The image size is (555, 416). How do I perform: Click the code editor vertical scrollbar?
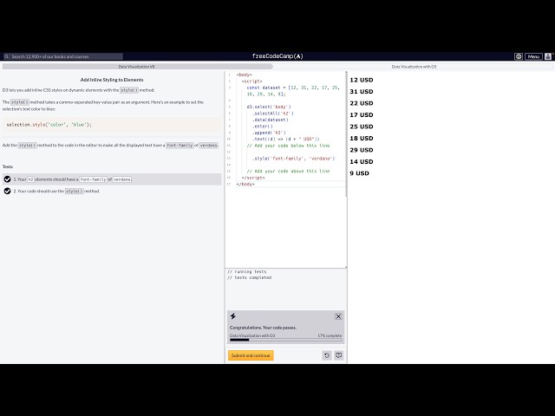pos(346,134)
